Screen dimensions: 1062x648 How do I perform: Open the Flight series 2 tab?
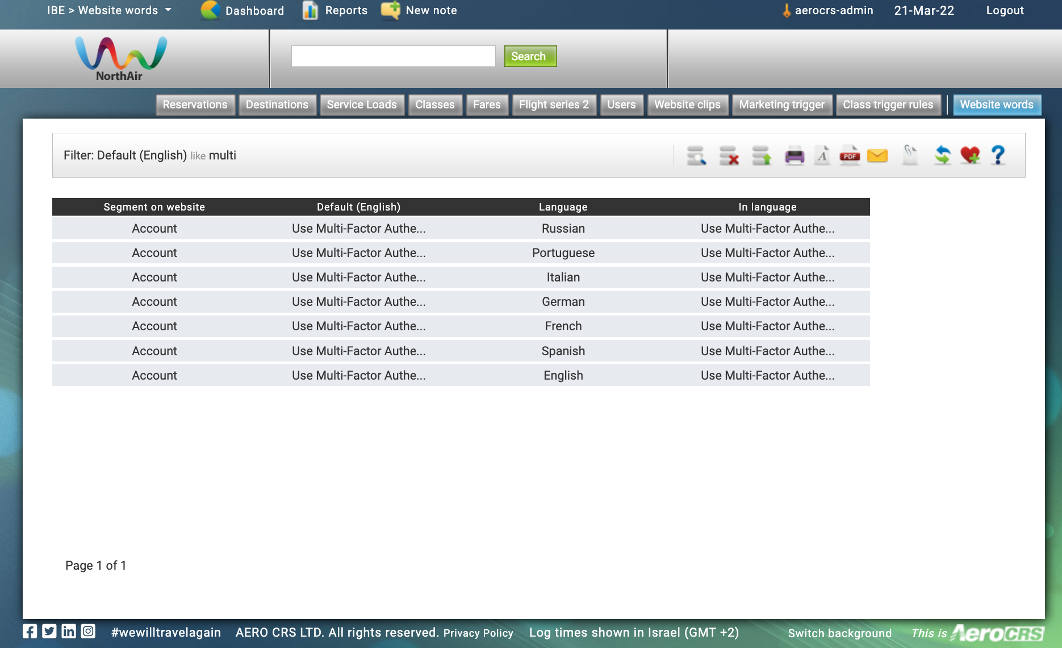point(554,104)
